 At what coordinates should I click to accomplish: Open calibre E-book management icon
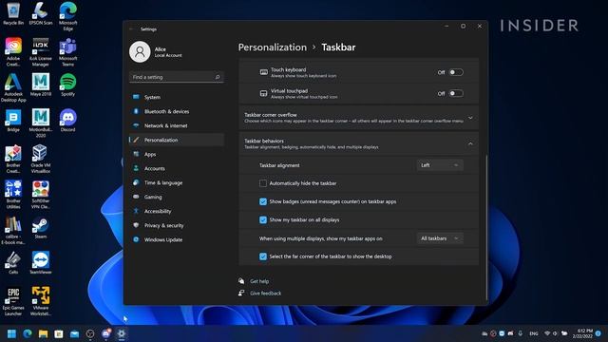13,230
